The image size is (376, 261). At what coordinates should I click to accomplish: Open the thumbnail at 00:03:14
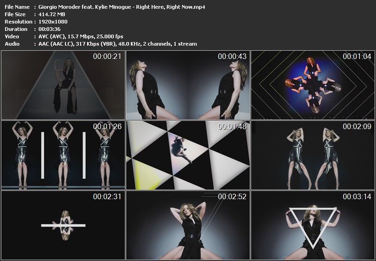[313, 225]
